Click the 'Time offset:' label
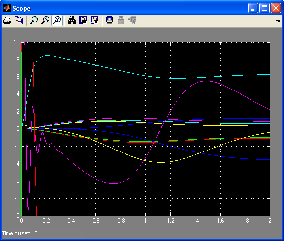284x241 pixels. click(x=16, y=233)
